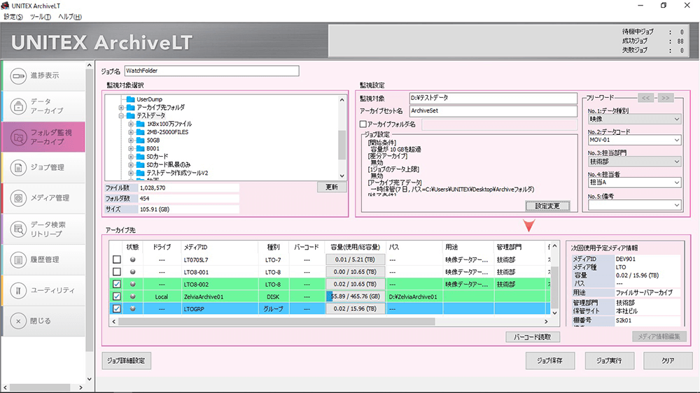
Task: Check the LTO8-001 media row checkbox
Action: [116, 271]
